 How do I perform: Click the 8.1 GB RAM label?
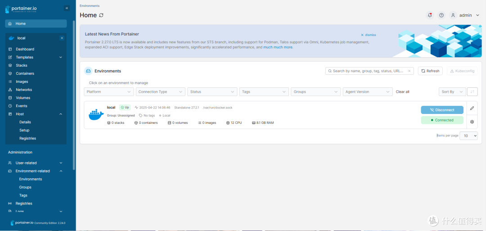pyautogui.click(x=263, y=123)
